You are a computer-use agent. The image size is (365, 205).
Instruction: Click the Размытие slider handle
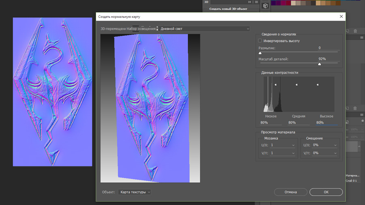click(260, 53)
